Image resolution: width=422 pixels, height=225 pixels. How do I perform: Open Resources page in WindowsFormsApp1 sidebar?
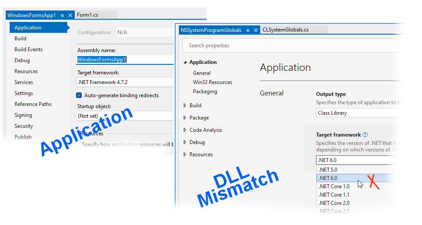26,71
